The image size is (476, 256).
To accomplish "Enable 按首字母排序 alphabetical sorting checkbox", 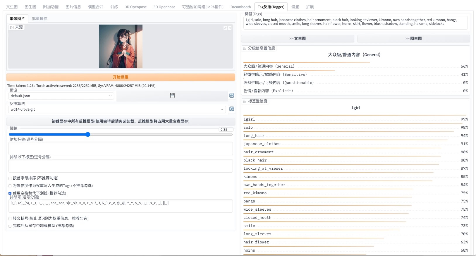I will point(10,178).
